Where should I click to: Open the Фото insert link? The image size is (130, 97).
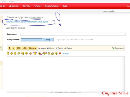click(52, 48)
